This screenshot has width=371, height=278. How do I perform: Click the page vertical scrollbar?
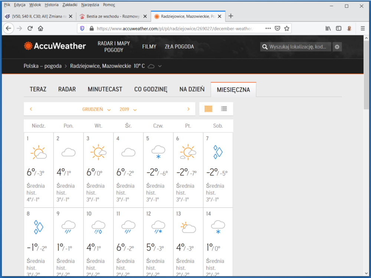click(x=367, y=156)
